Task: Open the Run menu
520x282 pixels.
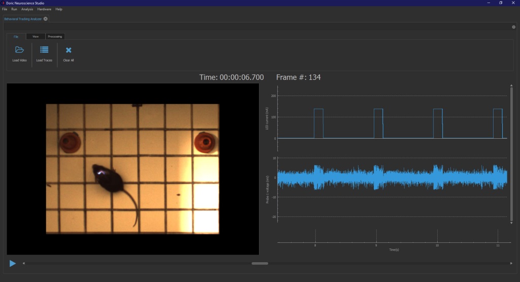Action: [x=14, y=9]
